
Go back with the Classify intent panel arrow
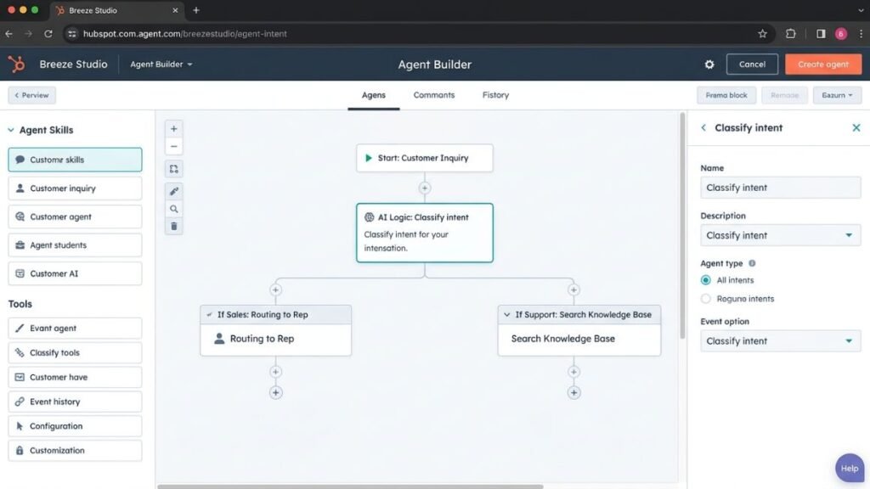[703, 127]
